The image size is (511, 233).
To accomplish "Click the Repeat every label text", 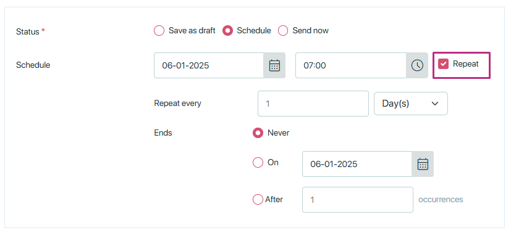I will (x=177, y=104).
